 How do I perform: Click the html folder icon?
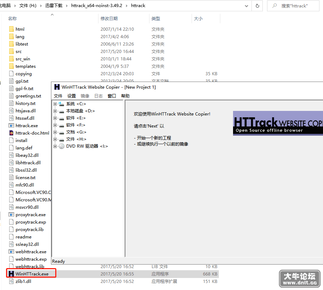(12, 29)
